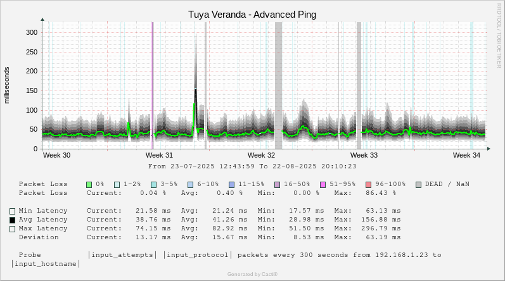Viewport: 505px width, 281px height.
Task: Click the green 0% packet loss swatch
Action: (89, 185)
